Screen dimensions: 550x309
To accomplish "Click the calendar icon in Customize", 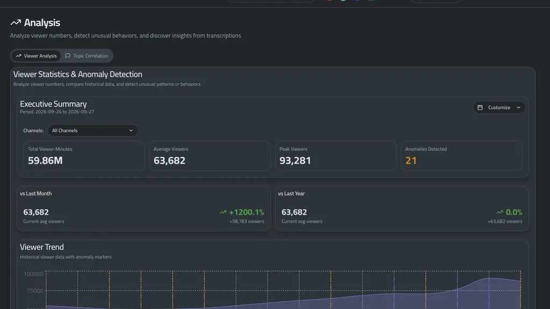I will (x=480, y=107).
